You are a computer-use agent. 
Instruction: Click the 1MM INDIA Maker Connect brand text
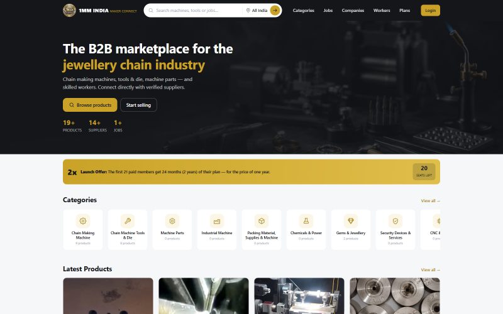pyautogui.click(x=108, y=11)
